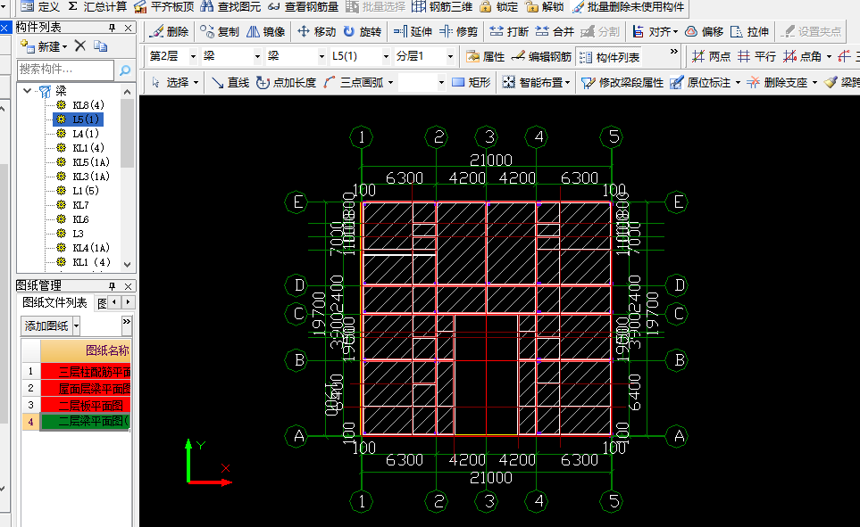Select the 偏移 (offset) tool
Image resolution: width=860 pixels, height=527 pixels.
[x=705, y=32]
